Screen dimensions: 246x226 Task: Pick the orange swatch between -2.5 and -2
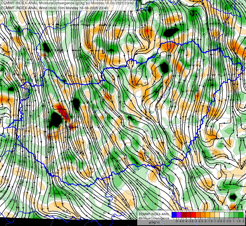pos(203,215)
